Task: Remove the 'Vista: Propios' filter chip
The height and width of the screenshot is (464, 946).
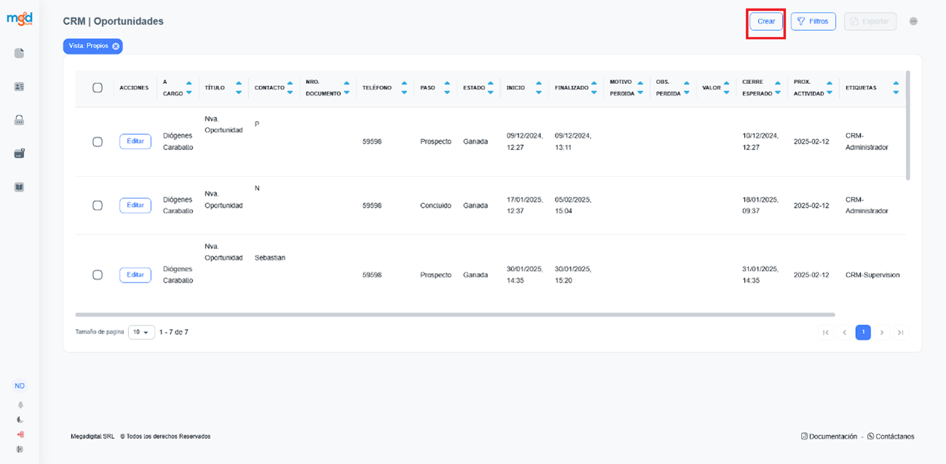Action: 116,47
